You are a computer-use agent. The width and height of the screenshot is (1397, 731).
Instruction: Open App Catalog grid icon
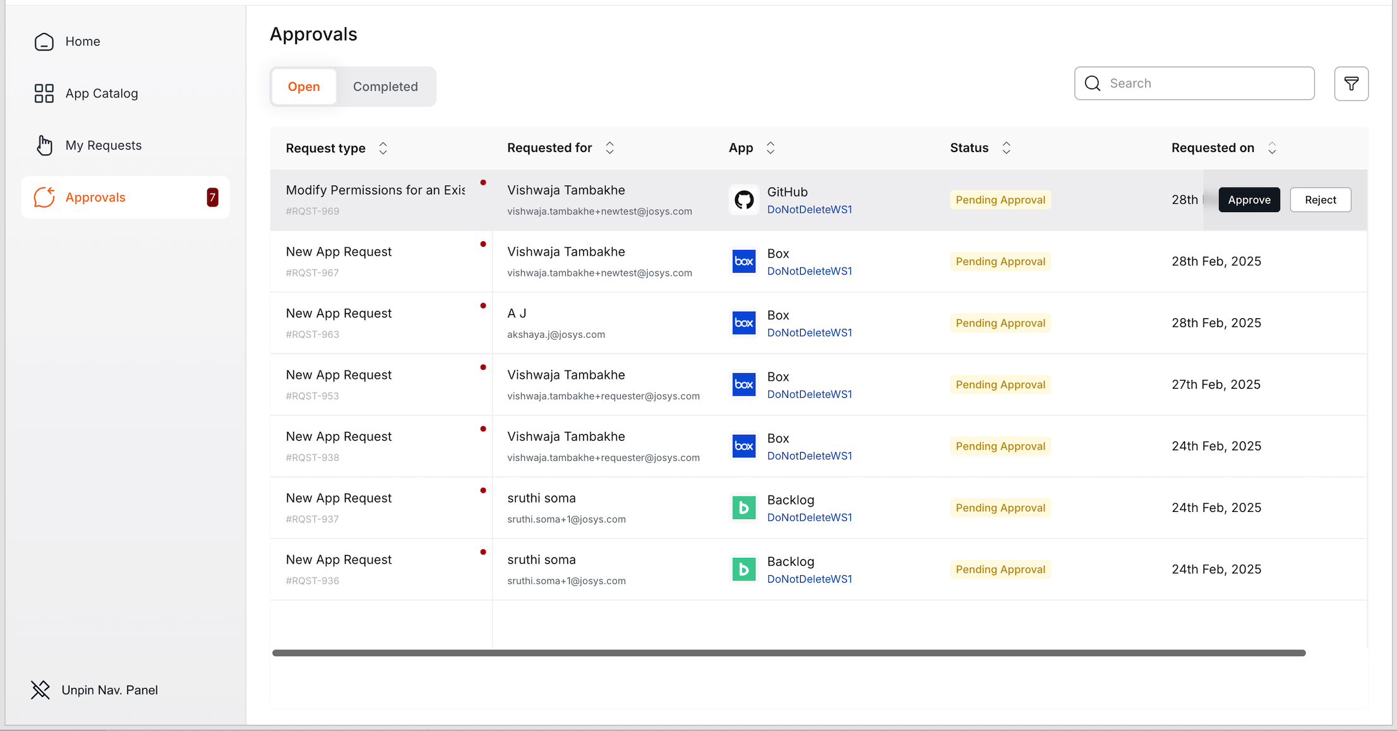click(44, 93)
